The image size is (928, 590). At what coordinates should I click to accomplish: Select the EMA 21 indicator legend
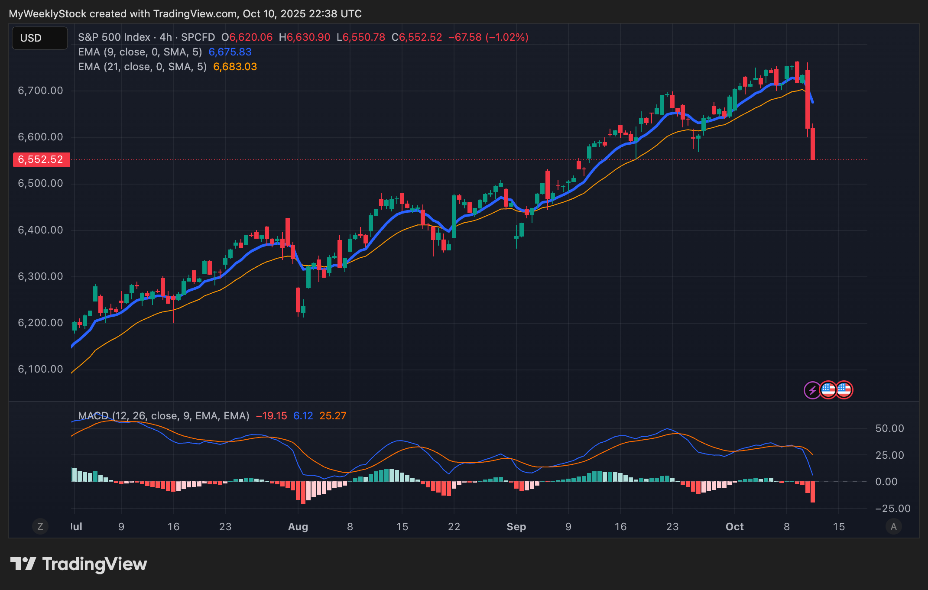tap(142, 67)
